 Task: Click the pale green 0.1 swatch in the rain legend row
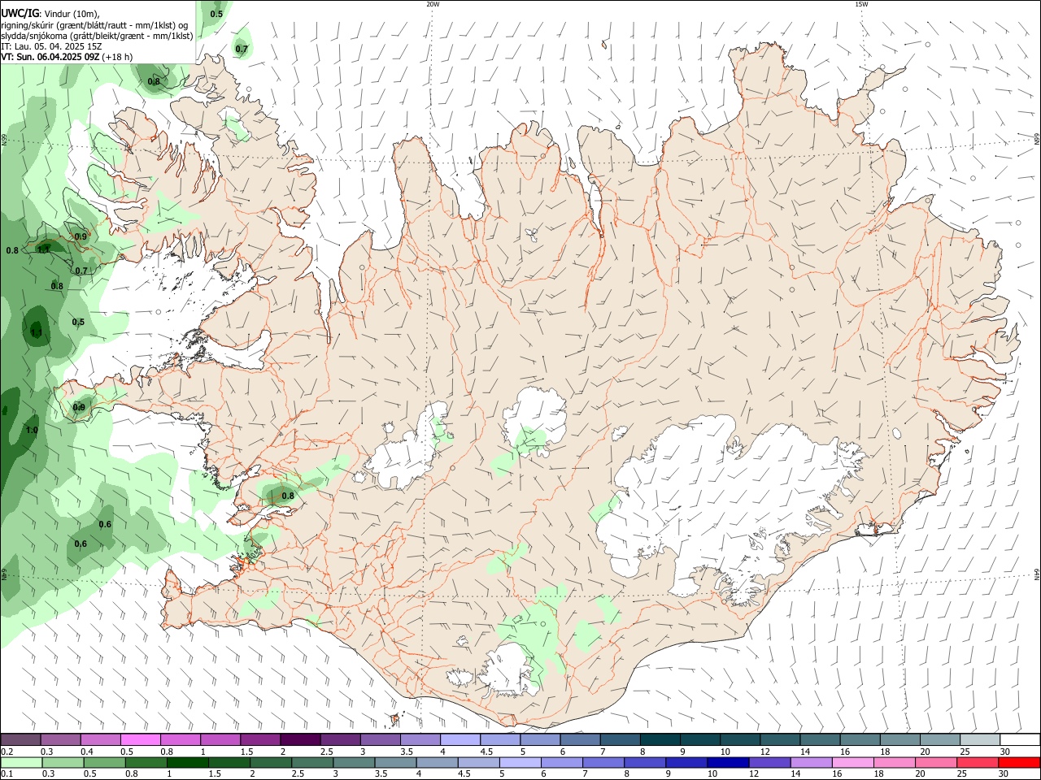coord(21,763)
